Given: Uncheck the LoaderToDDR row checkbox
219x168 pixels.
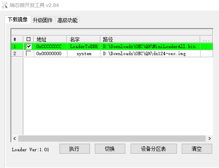Looking at the screenshot, I should click(29, 47).
